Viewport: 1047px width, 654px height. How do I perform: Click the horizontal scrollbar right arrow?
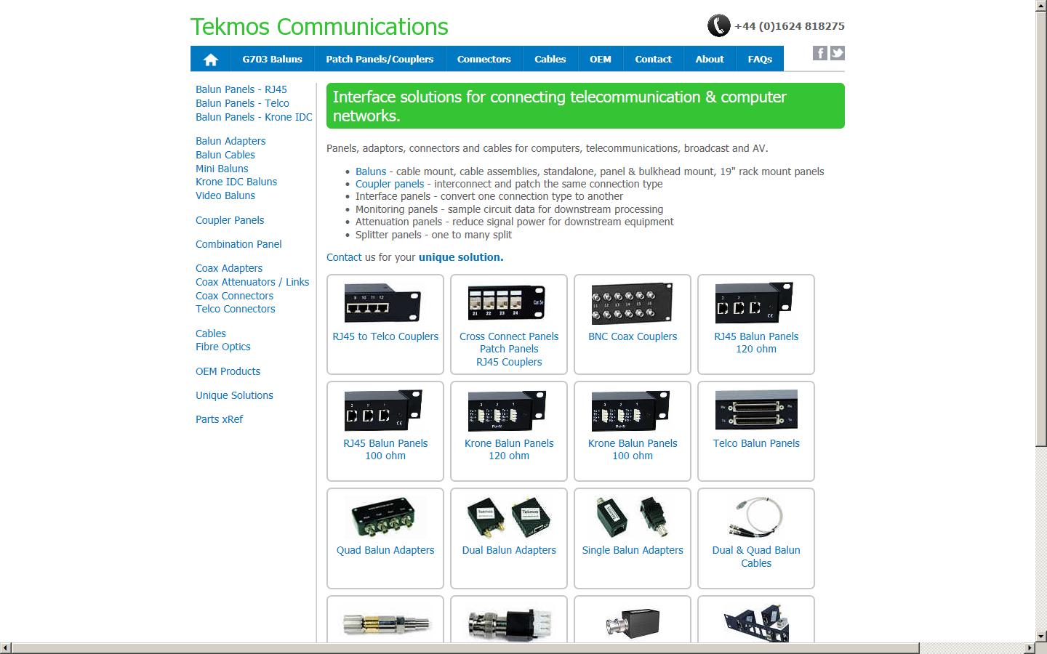[x=1030, y=647]
